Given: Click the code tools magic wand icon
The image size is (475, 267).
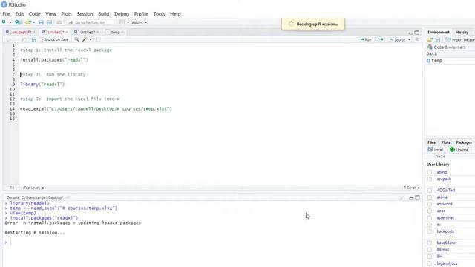Looking at the screenshot, I should tap(85, 39).
